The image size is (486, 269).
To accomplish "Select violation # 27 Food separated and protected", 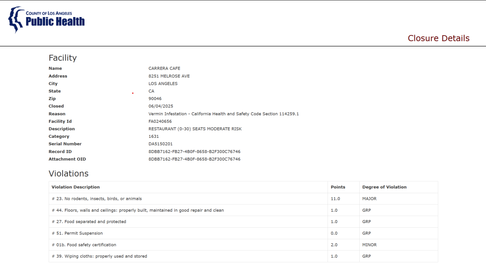I will tap(89, 222).
